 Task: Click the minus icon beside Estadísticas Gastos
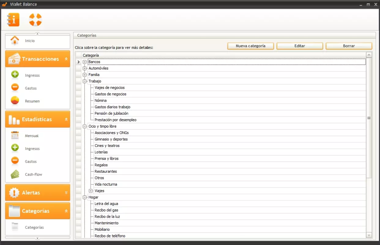15,160
